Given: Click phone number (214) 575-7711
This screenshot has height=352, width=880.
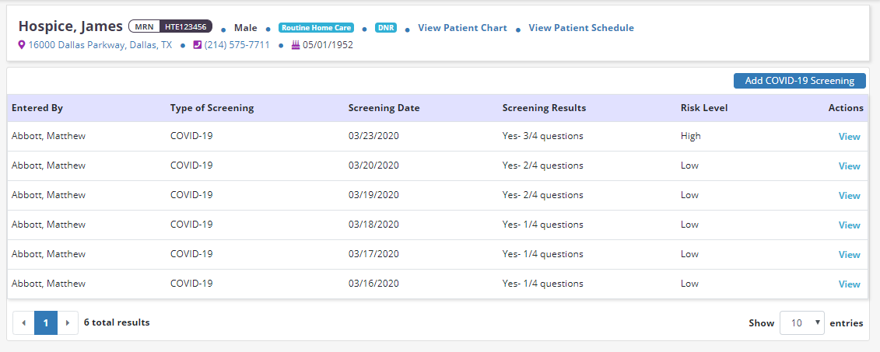Looking at the screenshot, I should (x=237, y=45).
